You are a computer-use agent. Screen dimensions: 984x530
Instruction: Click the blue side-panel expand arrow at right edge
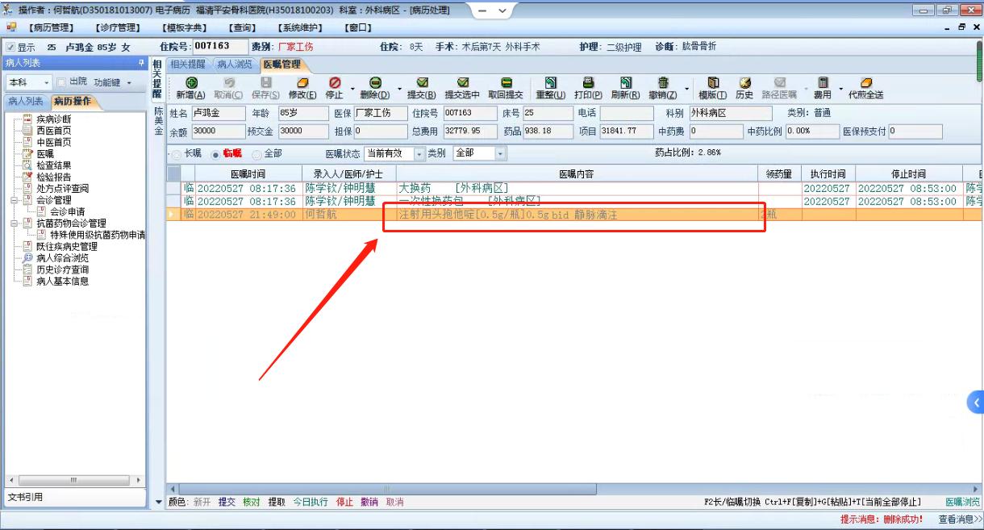coord(977,403)
